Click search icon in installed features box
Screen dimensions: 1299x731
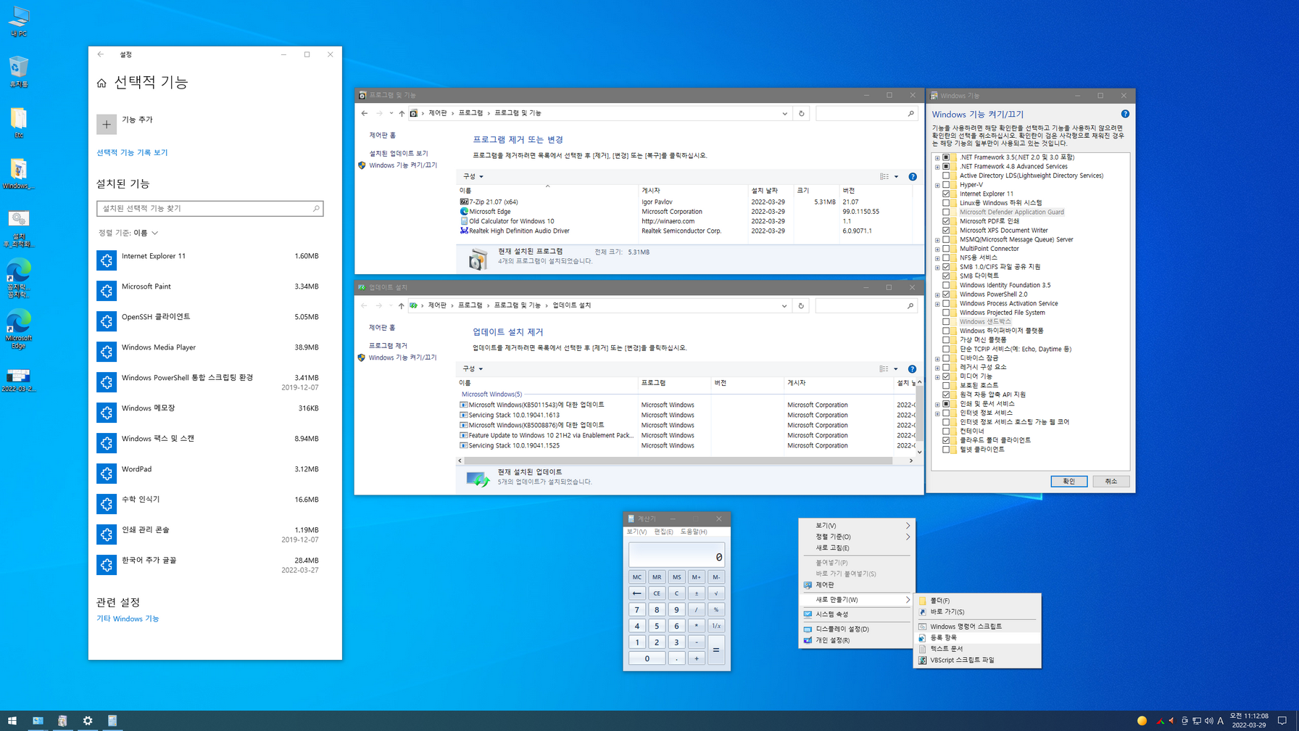316,209
